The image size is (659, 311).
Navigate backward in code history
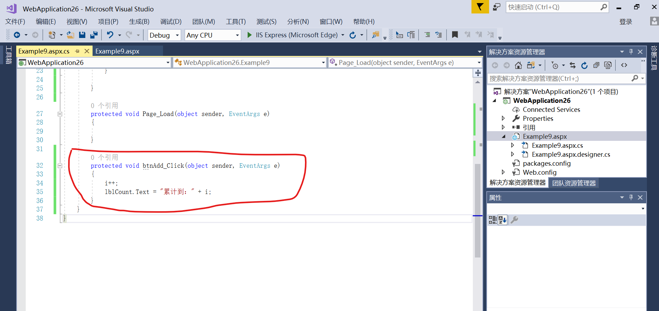(x=17, y=35)
